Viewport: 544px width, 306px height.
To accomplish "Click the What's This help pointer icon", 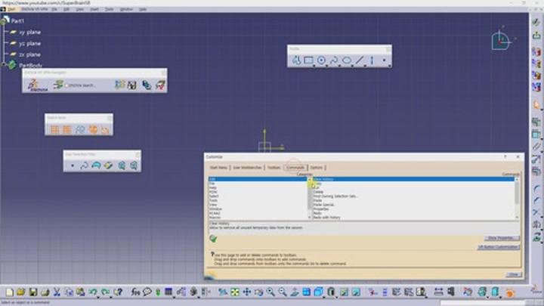I will [x=118, y=292].
